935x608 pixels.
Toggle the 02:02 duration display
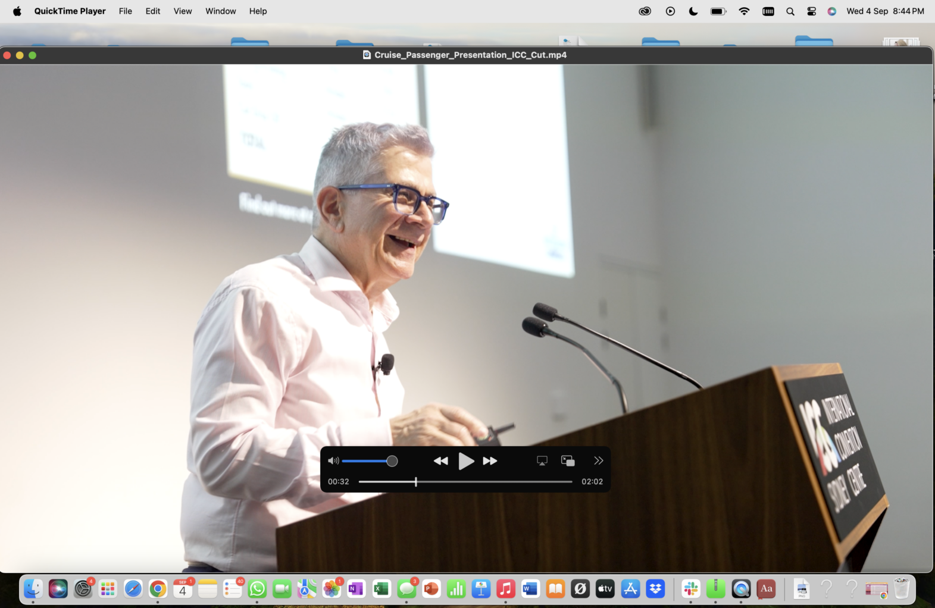click(x=592, y=482)
